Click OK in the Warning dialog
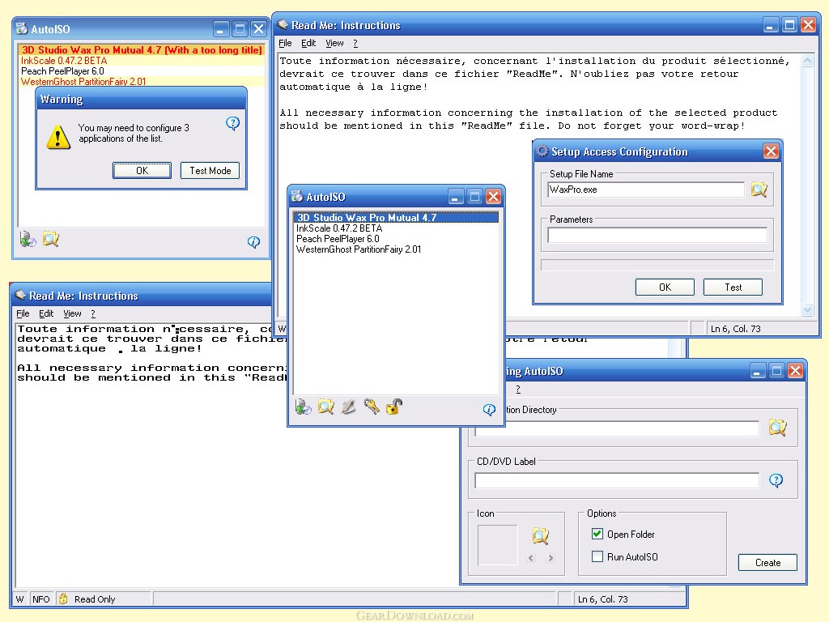 pyautogui.click(x=142, y=170)
